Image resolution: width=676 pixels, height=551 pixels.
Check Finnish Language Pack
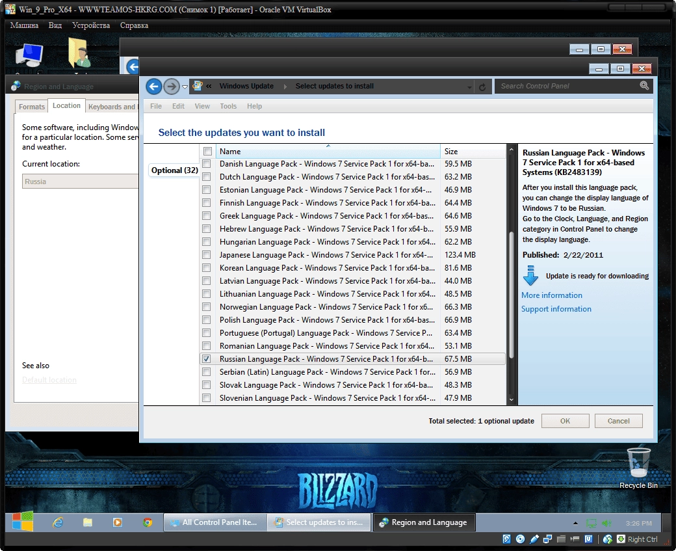[x=207, y=203]
